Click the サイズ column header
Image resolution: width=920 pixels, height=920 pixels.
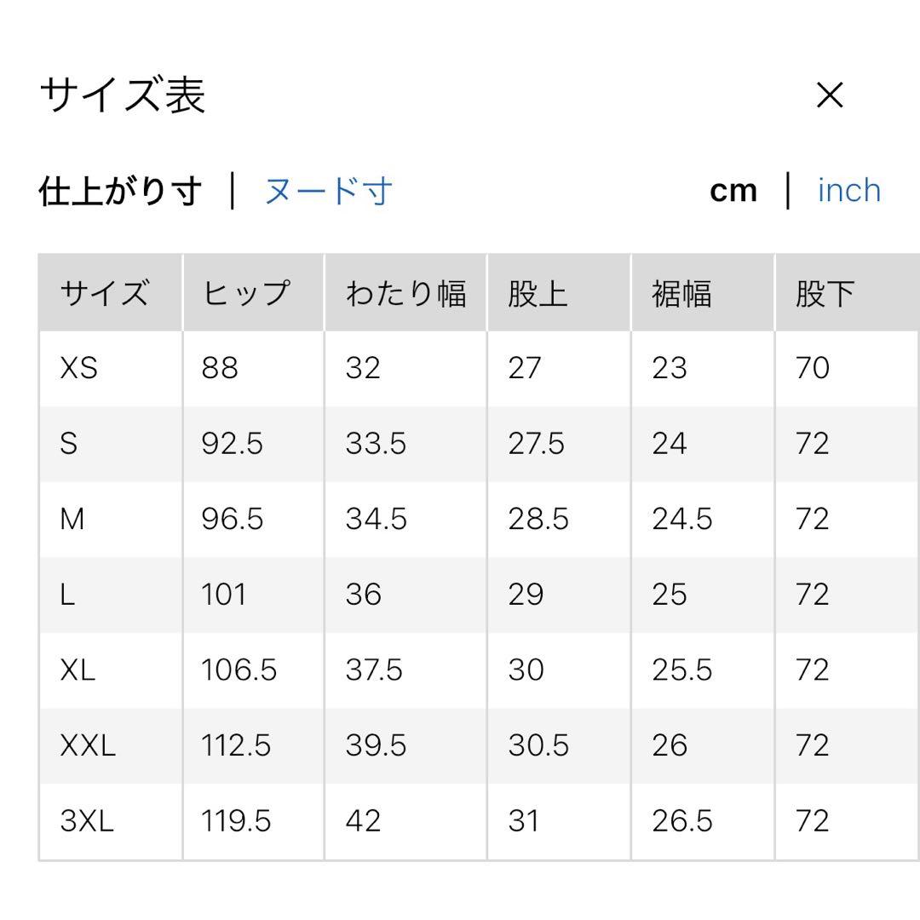click(104, 294)
